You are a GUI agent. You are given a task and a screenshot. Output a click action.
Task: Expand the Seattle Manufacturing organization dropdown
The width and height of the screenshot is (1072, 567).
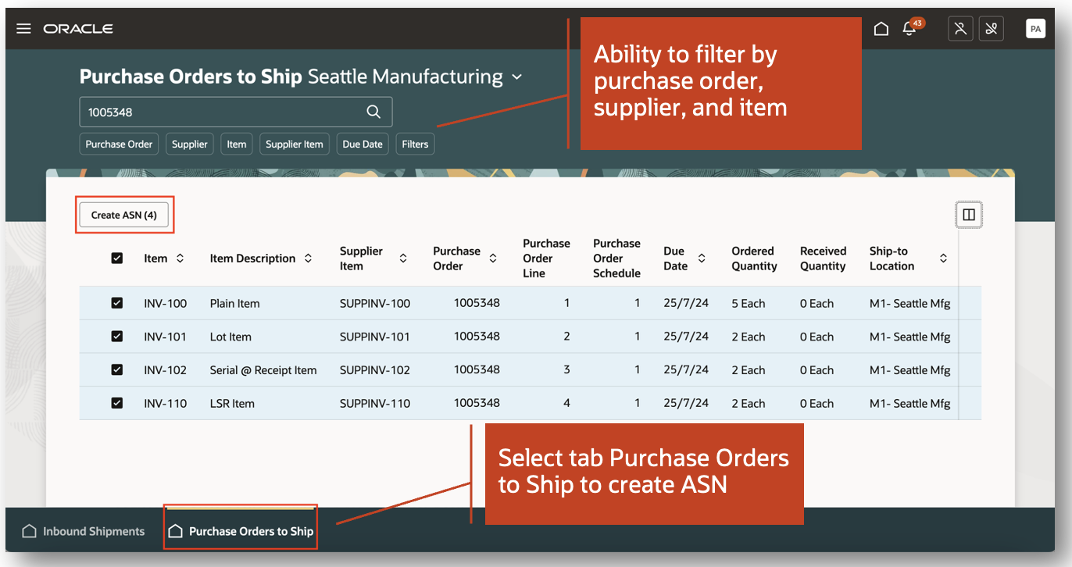tap(516, 77)
